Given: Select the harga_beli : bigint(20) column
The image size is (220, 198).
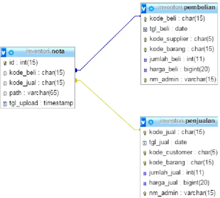Looking at the screenshot, I should pyautogui.click(x=179, y=69).
